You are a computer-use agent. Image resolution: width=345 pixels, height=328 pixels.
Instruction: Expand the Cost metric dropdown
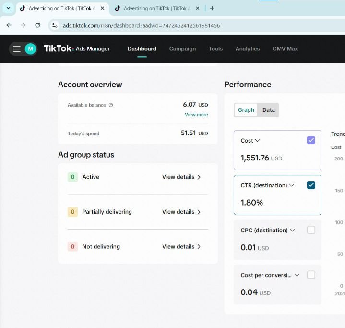[x=257, y=141]
